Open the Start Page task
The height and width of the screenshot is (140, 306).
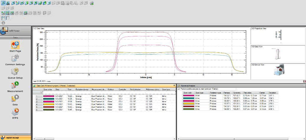click(15, 45)
